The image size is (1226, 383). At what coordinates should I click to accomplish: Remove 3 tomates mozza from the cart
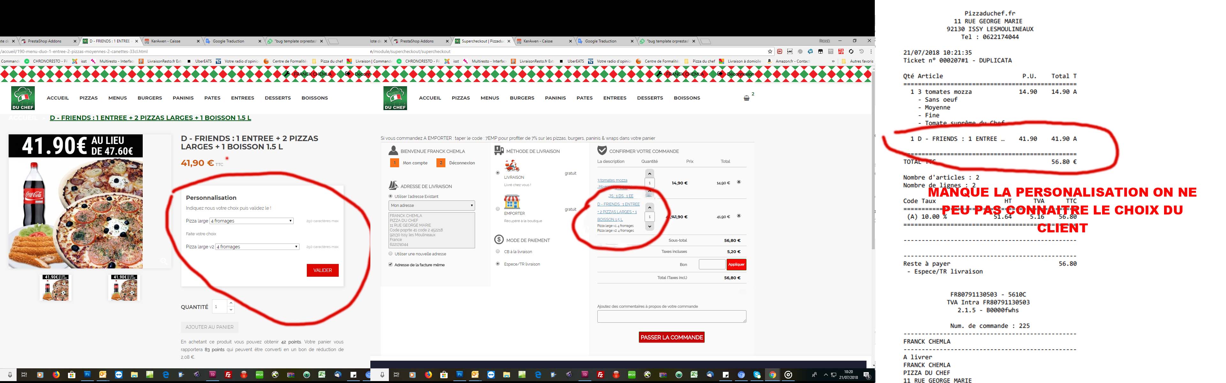coord(739,182)
